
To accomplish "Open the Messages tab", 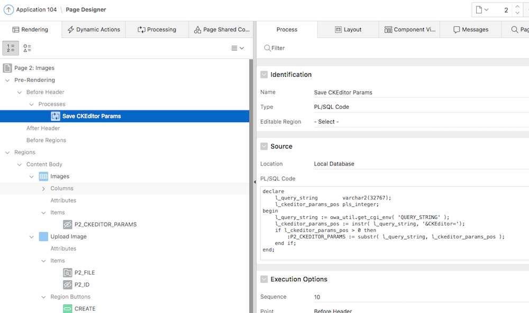I will [470, 30].
